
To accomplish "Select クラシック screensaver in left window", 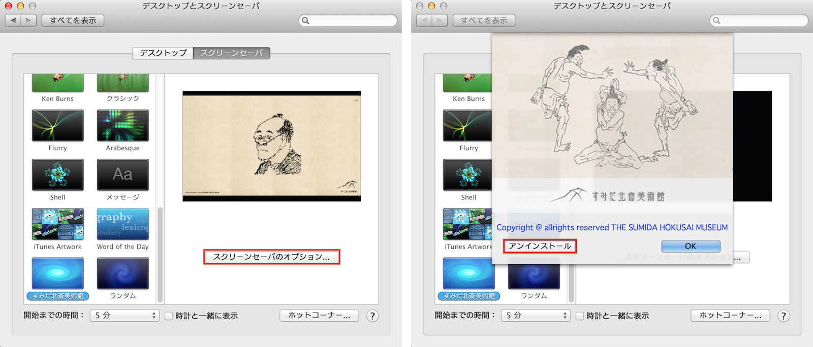I will point(123,83).
